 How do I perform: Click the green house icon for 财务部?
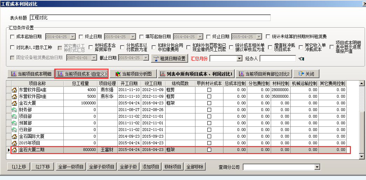tap(14, 110)
